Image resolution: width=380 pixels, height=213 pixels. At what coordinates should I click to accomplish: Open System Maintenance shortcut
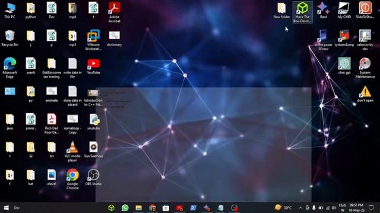pos(365,68)
